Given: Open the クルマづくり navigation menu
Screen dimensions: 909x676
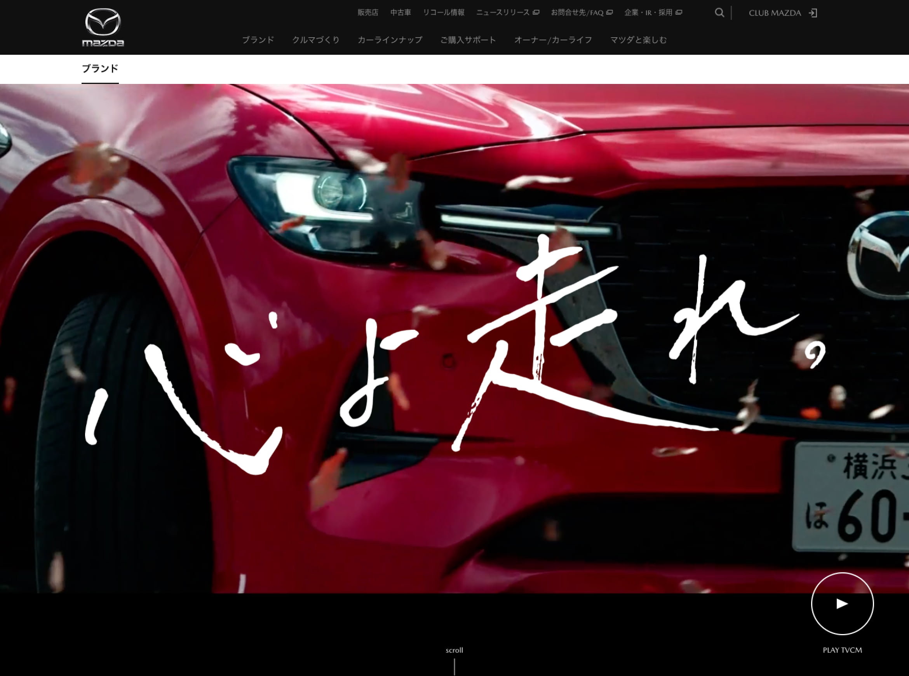Looking at the screenshot, I should (x=316, y=40).
